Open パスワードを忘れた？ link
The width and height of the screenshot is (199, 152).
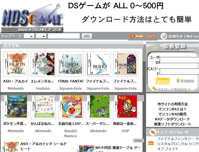point(174,90)
